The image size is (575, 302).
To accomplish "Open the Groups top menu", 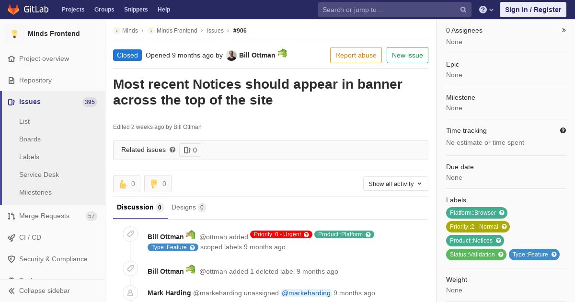I will pos(104,10).
